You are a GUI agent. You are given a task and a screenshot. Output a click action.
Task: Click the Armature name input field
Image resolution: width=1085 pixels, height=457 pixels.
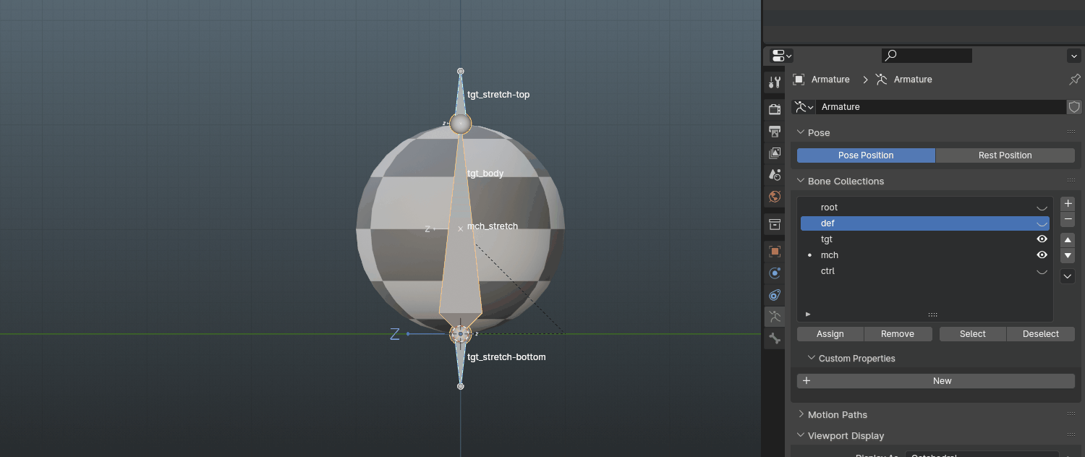point(940,106)
